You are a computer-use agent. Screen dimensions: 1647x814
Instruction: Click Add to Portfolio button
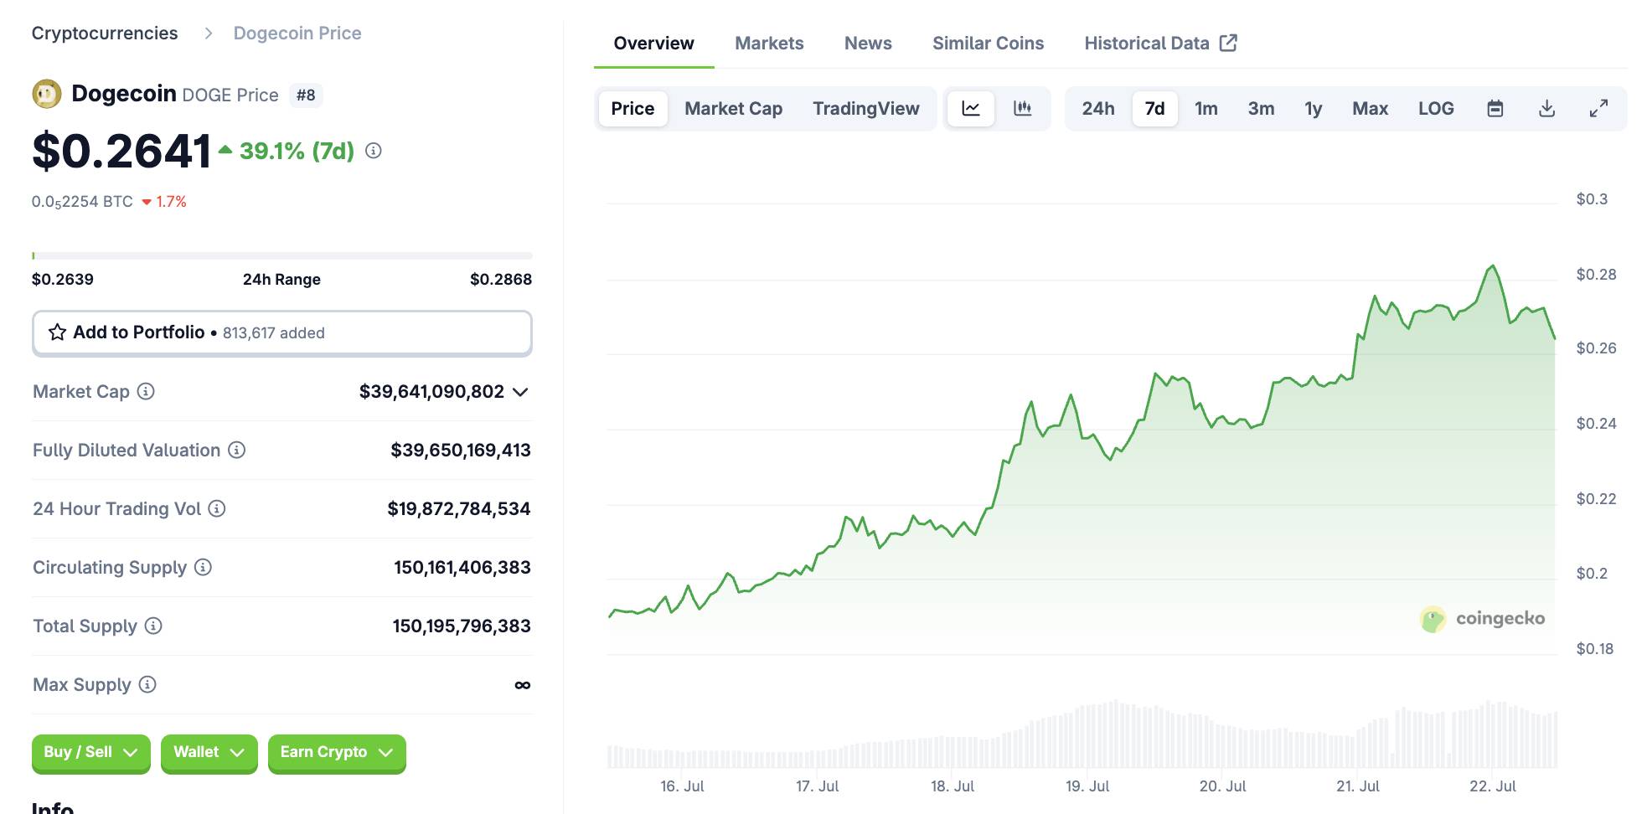pos(282,333)
